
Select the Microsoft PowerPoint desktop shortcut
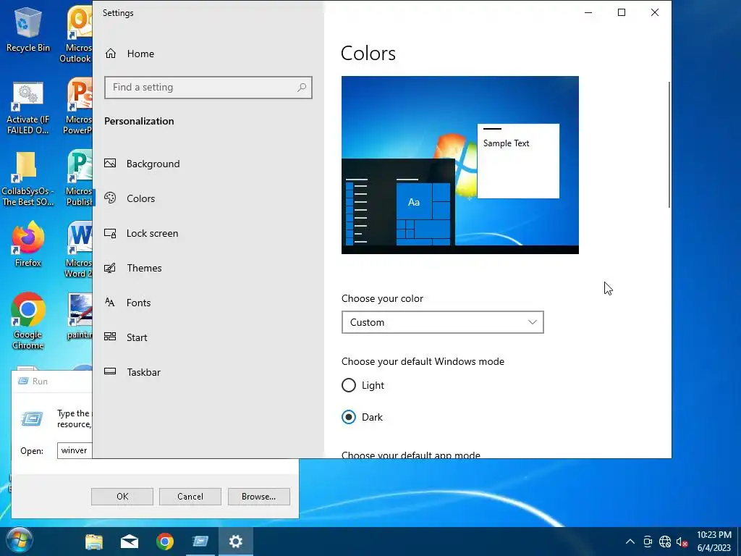click(x=78, y=106)
